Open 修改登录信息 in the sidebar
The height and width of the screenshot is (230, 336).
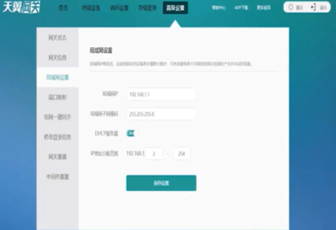coord(57,137)
